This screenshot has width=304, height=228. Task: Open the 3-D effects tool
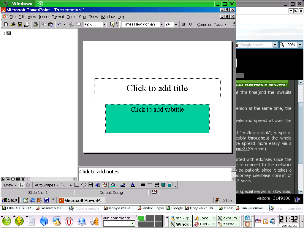[170, 185]
